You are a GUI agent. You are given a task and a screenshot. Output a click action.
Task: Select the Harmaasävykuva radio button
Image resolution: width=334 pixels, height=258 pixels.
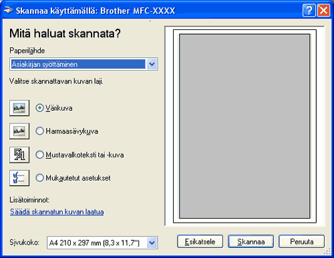39,131
